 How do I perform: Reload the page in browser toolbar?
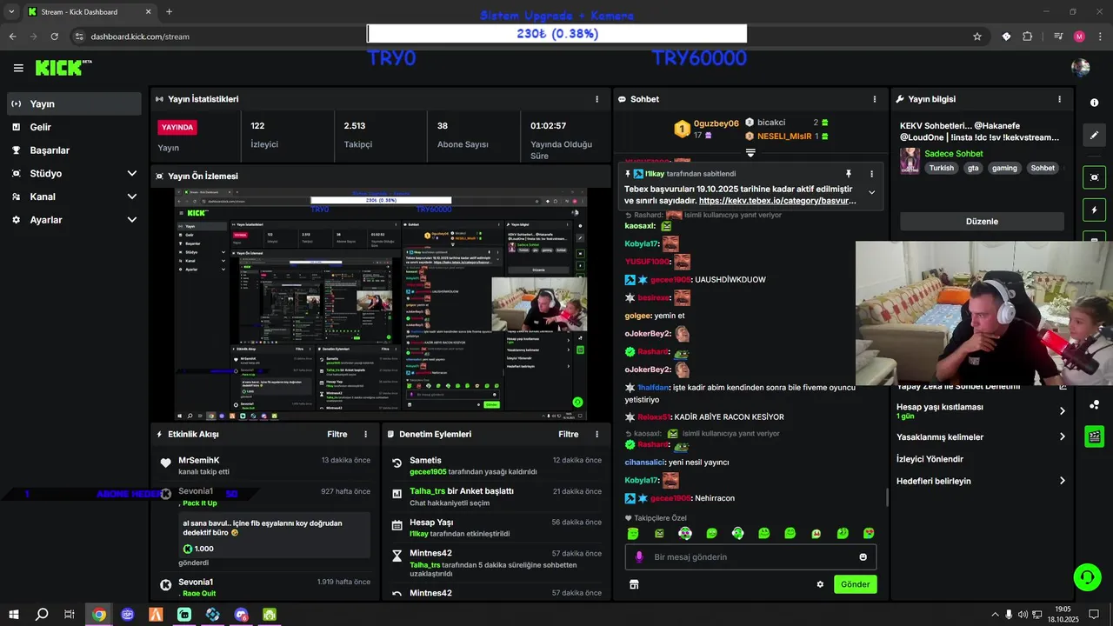(55, 37)
